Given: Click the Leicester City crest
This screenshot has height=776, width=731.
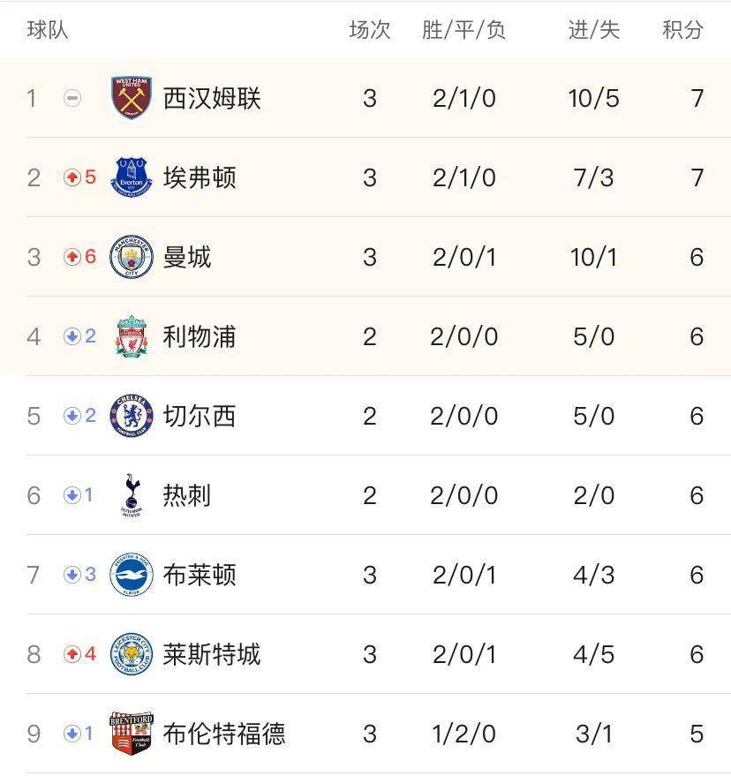Looking at the screenshot, I should (132, 654).
